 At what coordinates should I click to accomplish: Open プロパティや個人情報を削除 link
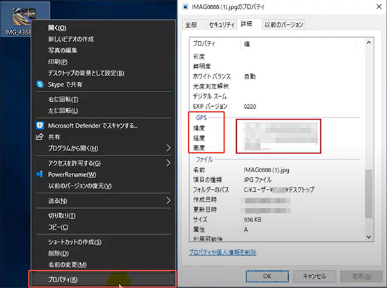[223, 252]
